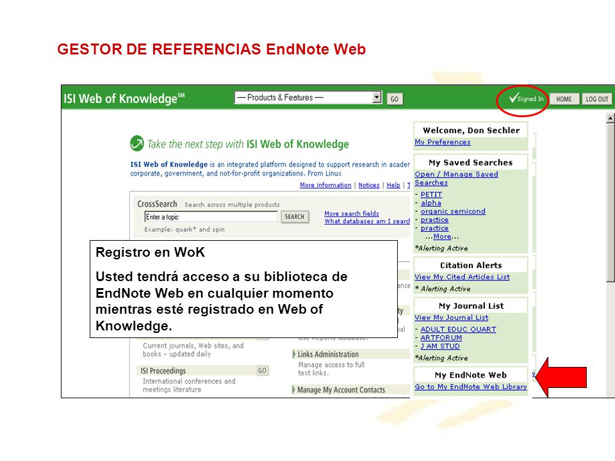Viewport: 615px width, 461px height.
Task: Show More saved searches
Action: [442, 236]
